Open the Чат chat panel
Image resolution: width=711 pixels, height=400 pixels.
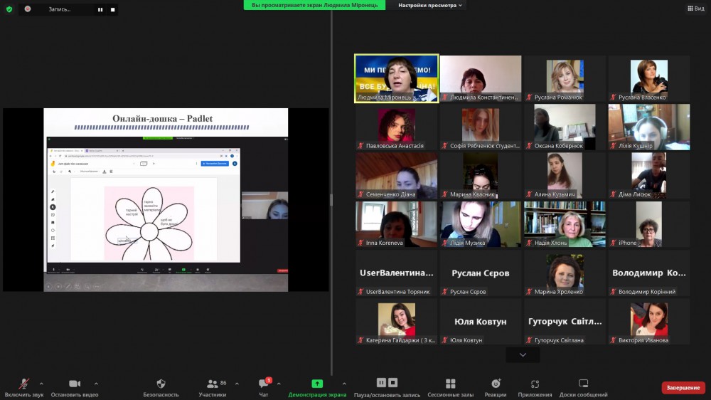[x=263, y=384]
